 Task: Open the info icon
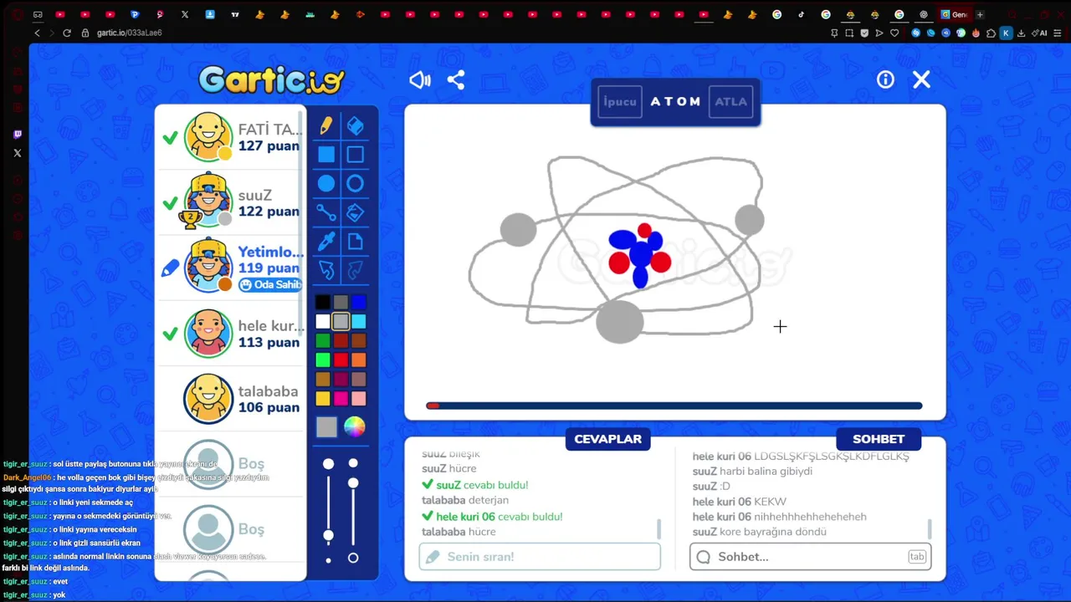coord(885,79)
